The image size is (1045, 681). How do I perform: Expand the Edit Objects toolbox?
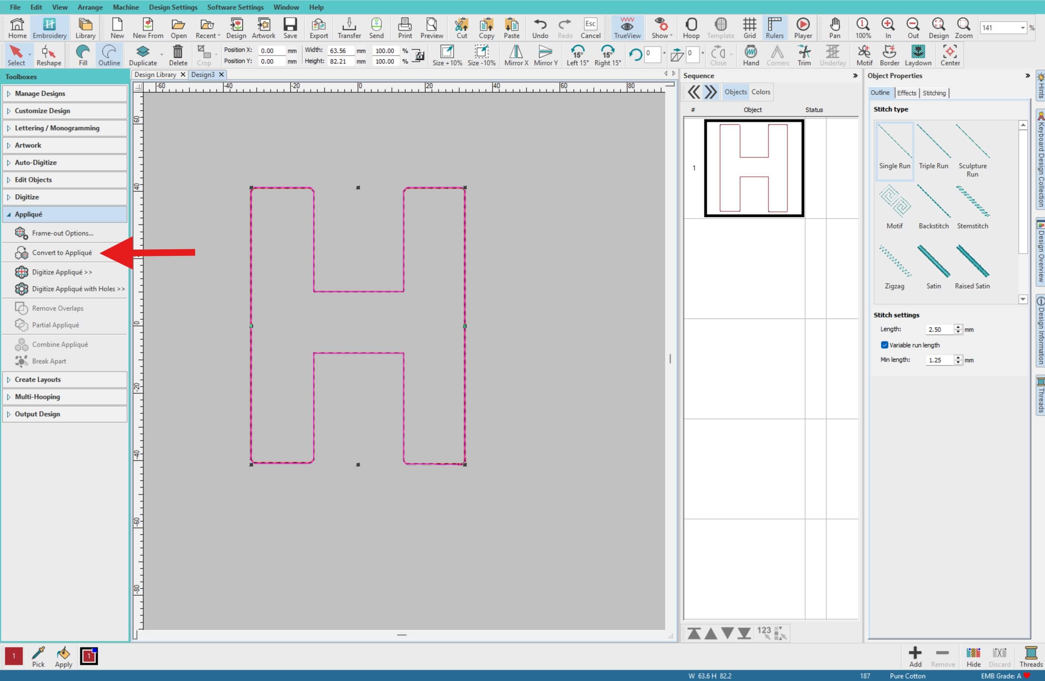tap(65, 180)
